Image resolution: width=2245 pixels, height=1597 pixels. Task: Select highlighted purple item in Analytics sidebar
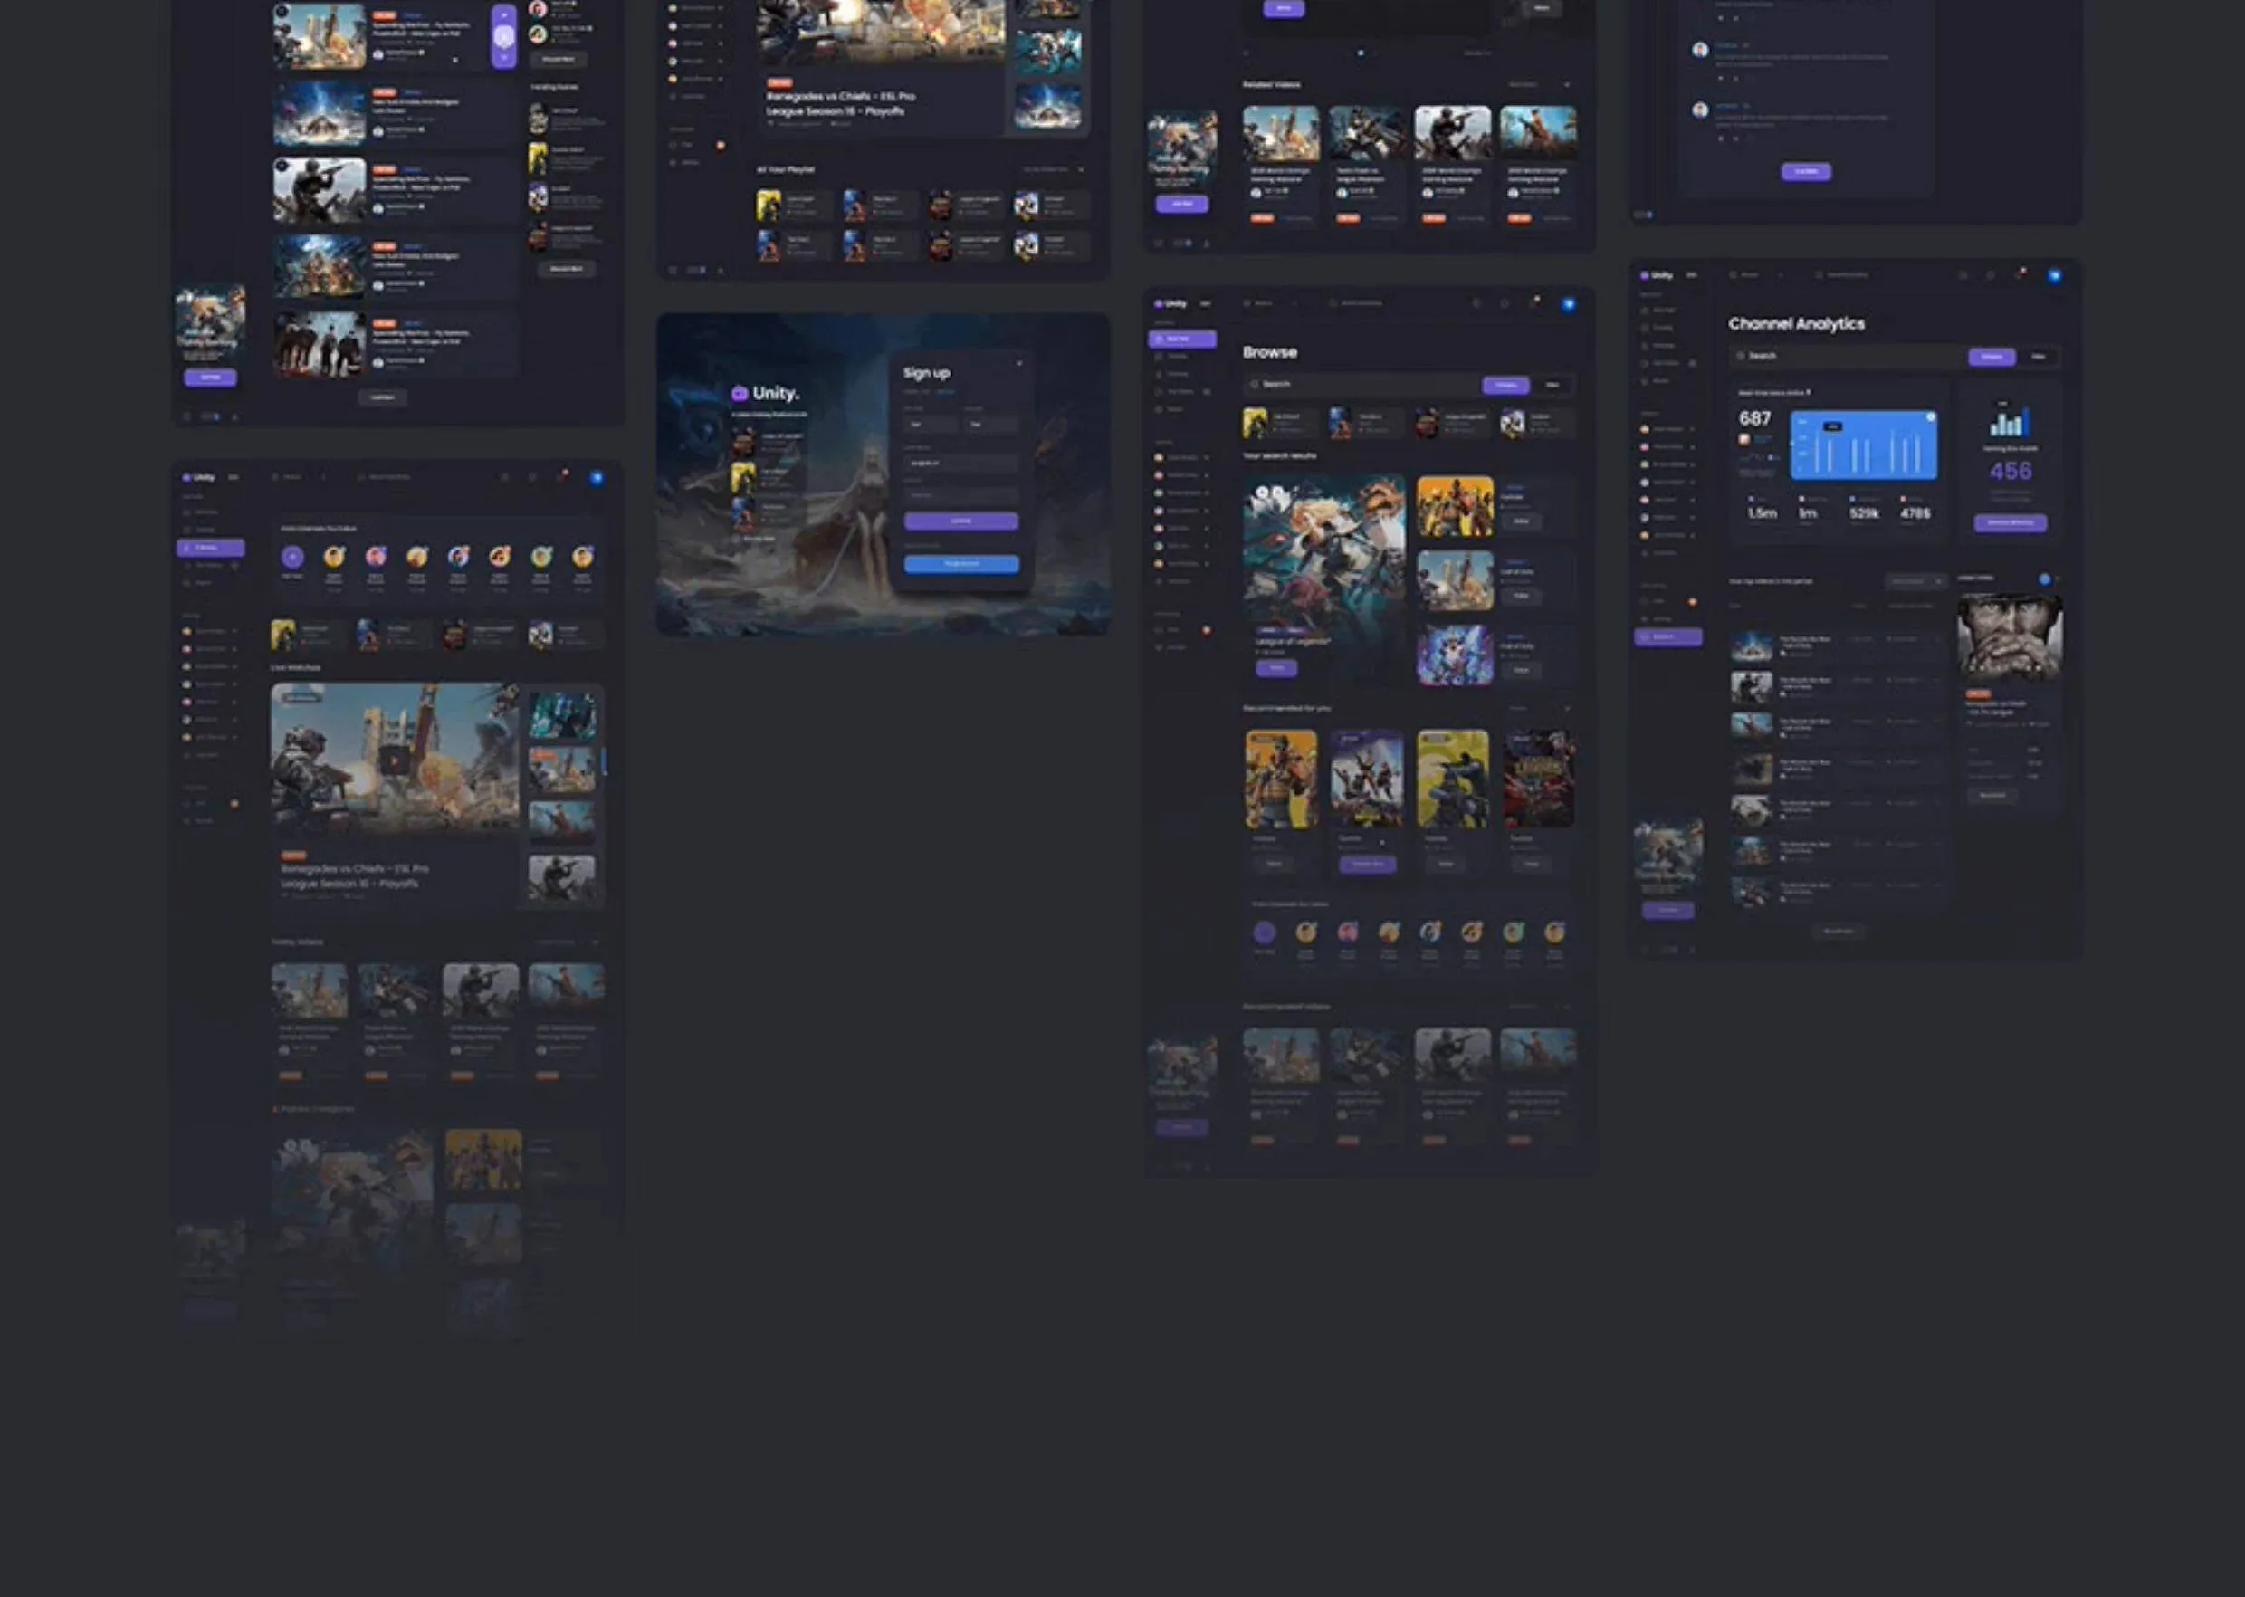pyautogui.click(x=1667, y=637)
